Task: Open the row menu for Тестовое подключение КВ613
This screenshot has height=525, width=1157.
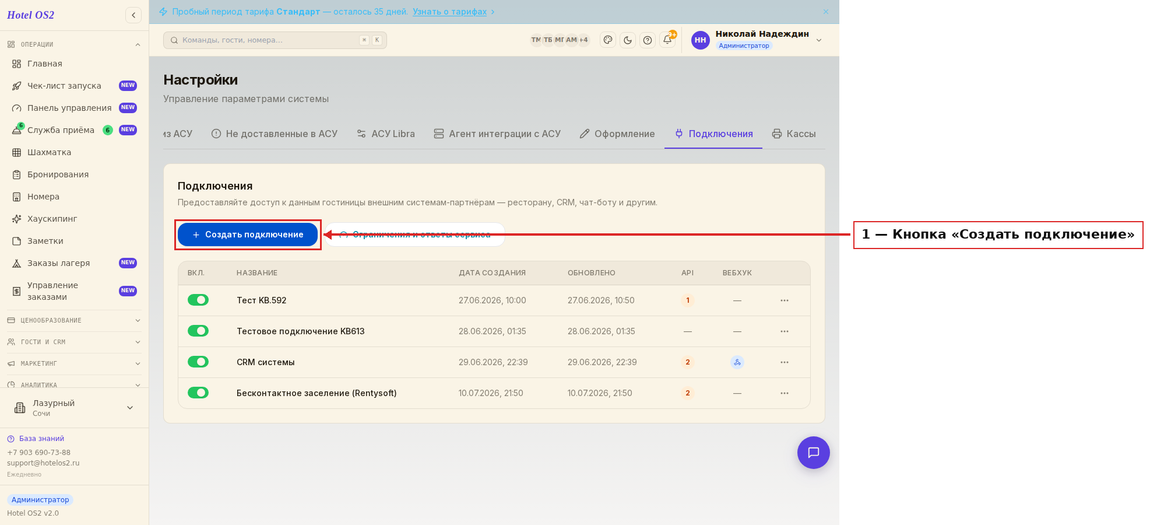Action: coord(785,331)
